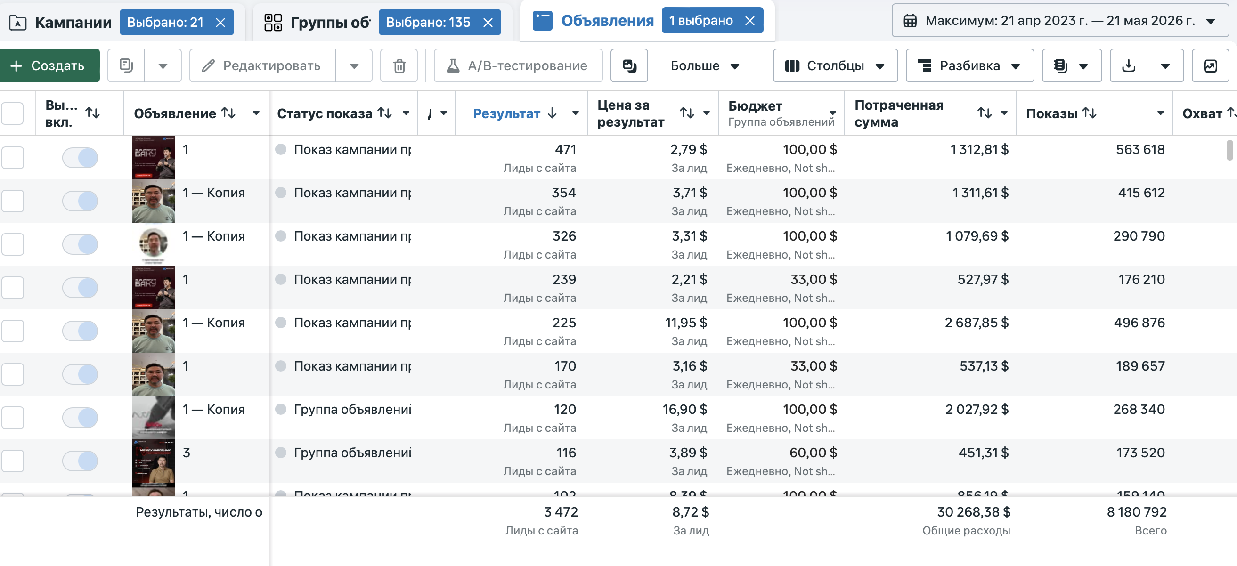Click the 'Создать' create button

pyautogui.click(x=49, y=65)
